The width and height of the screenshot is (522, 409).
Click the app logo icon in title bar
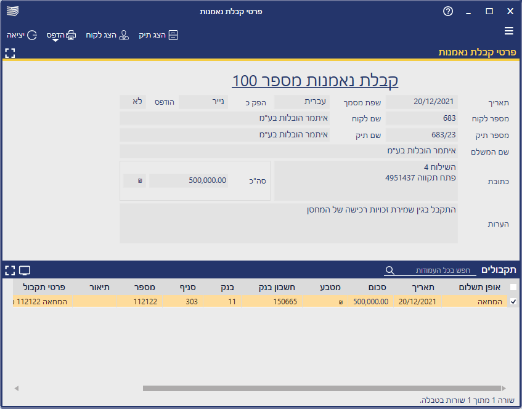tap(13, 11)
